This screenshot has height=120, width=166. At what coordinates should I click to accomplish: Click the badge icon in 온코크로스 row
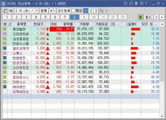[x=5, y=63]
